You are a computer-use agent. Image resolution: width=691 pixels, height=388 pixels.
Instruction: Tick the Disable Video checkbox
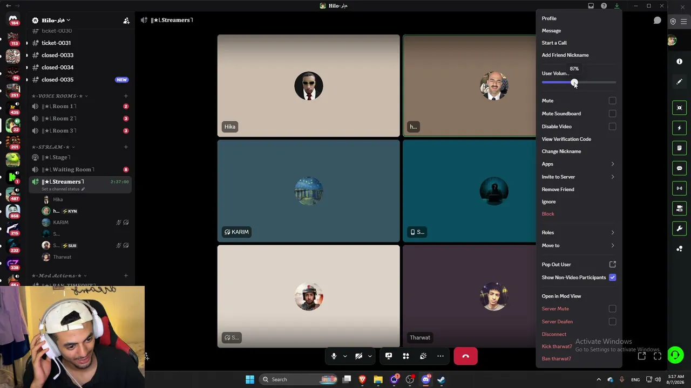(612, 127)
